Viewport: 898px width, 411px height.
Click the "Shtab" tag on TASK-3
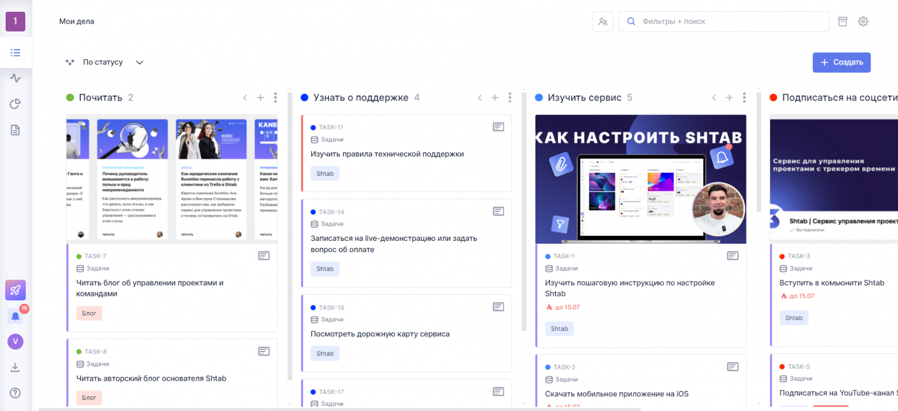tap(794, 318)
